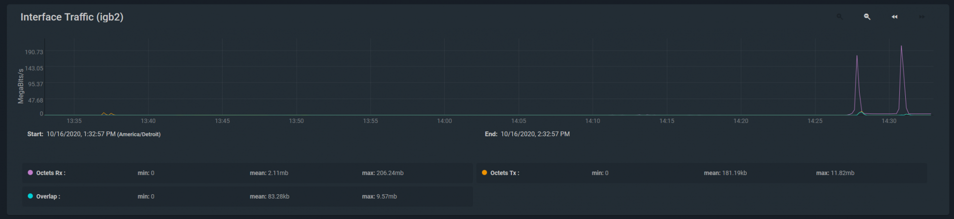954x219 pixels.
Task: Click the 14:15 x-axis time label
Action: point(667,121)
